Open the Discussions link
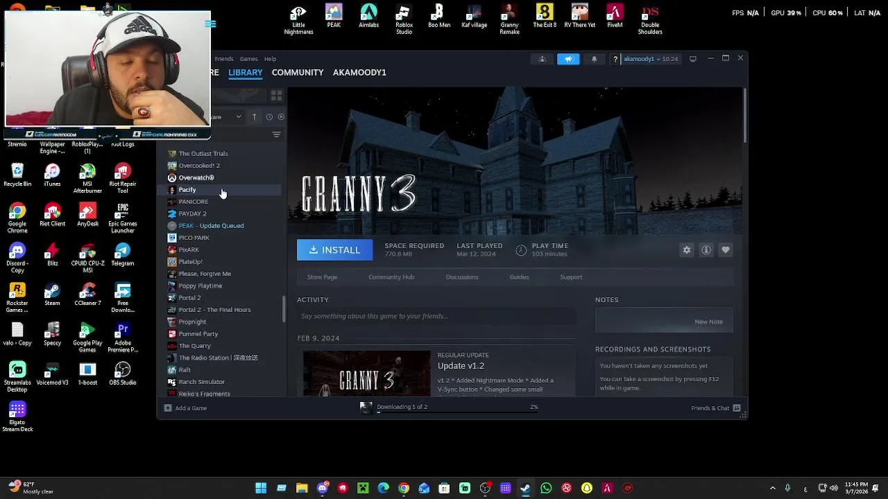888x499 pixels. 462,277
